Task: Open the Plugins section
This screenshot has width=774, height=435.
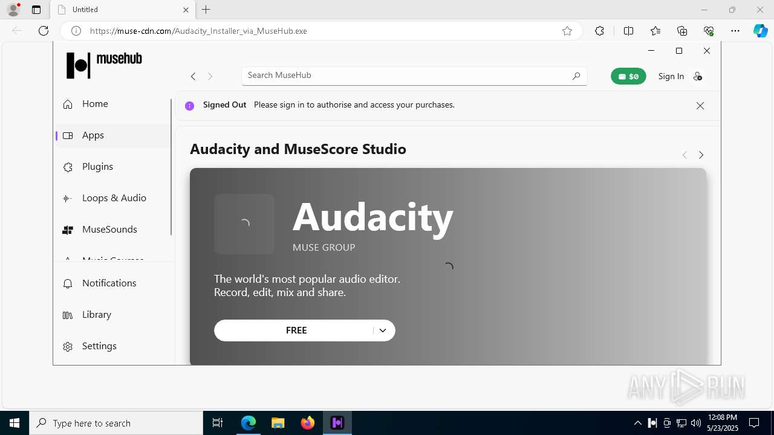Action: pos(112,167)
